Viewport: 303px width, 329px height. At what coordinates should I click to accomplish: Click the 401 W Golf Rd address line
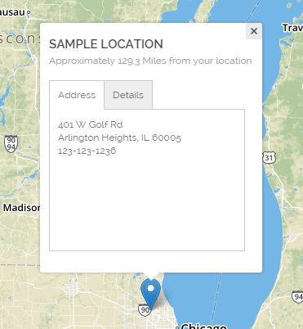point(90,124)
